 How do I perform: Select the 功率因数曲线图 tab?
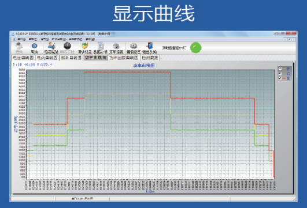coord(124,58)
